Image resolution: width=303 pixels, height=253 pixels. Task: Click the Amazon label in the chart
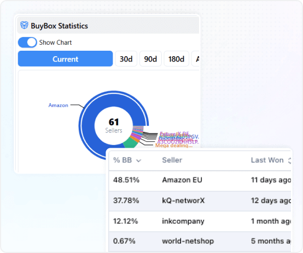58,105
